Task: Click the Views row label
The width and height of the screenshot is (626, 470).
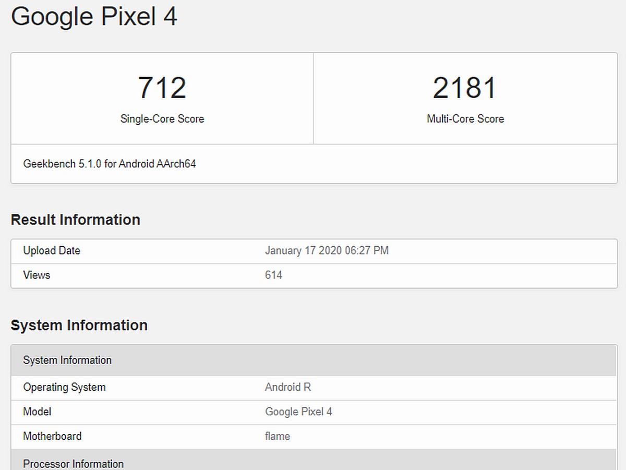Action: [x=37, y=275]
